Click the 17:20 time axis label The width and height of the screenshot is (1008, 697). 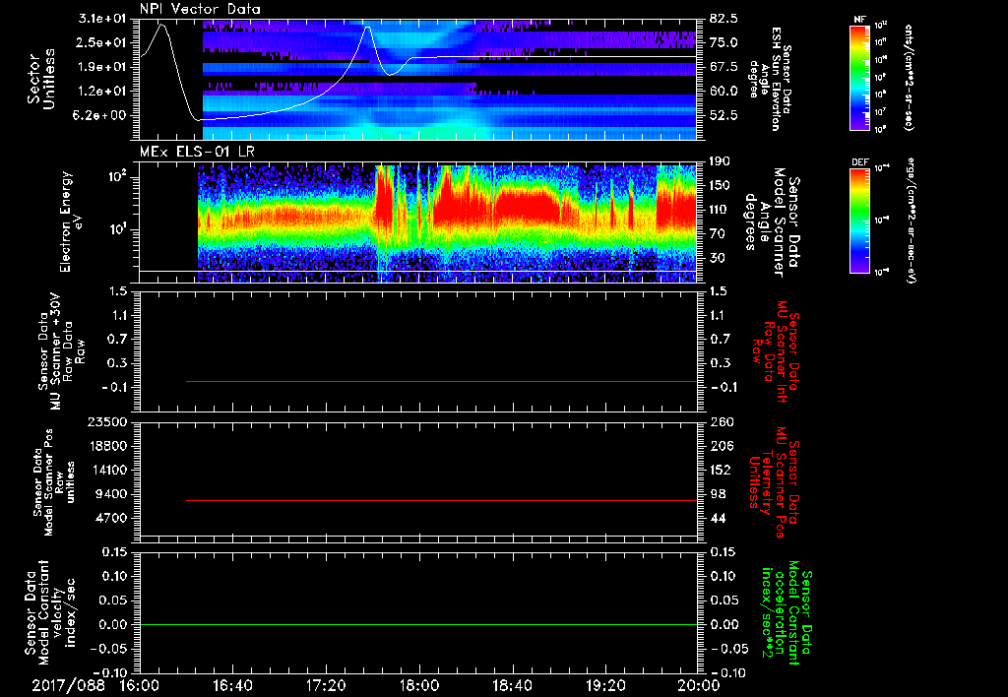tap(326, 685)
